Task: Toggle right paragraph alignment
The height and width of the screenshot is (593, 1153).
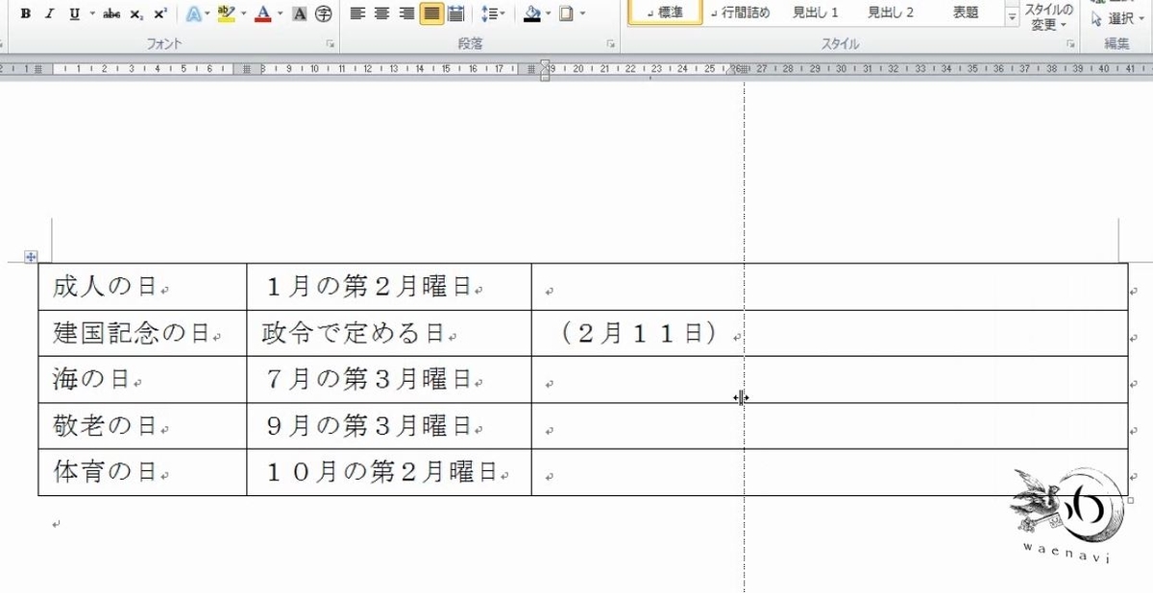Action: pyautogui.click(x=405, y=12)
